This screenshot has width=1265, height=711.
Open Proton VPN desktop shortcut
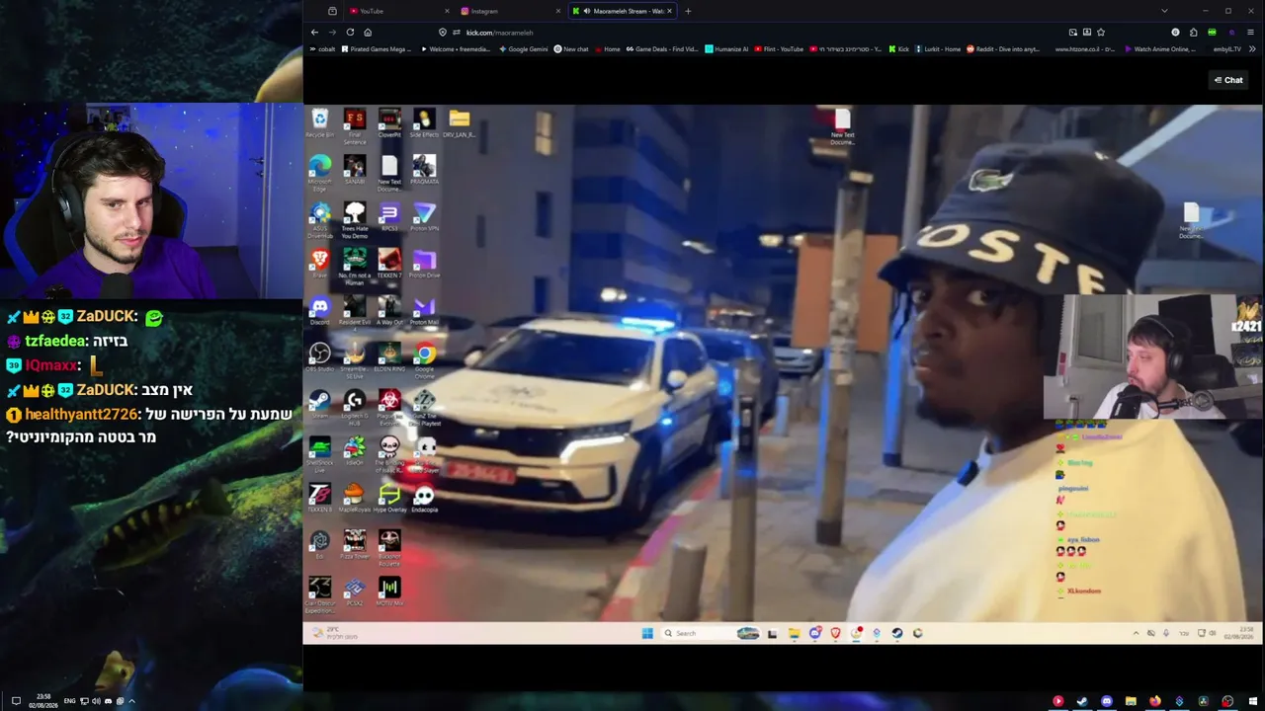[x=424, y=216]
